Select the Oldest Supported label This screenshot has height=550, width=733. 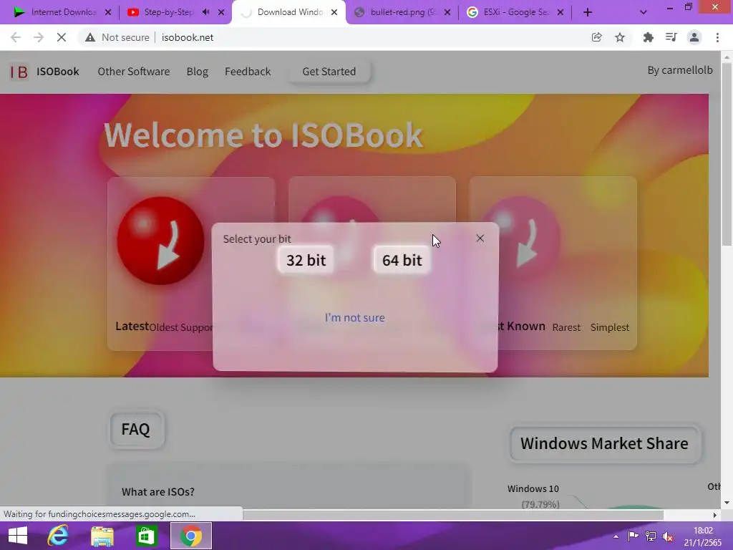[181, 327]
